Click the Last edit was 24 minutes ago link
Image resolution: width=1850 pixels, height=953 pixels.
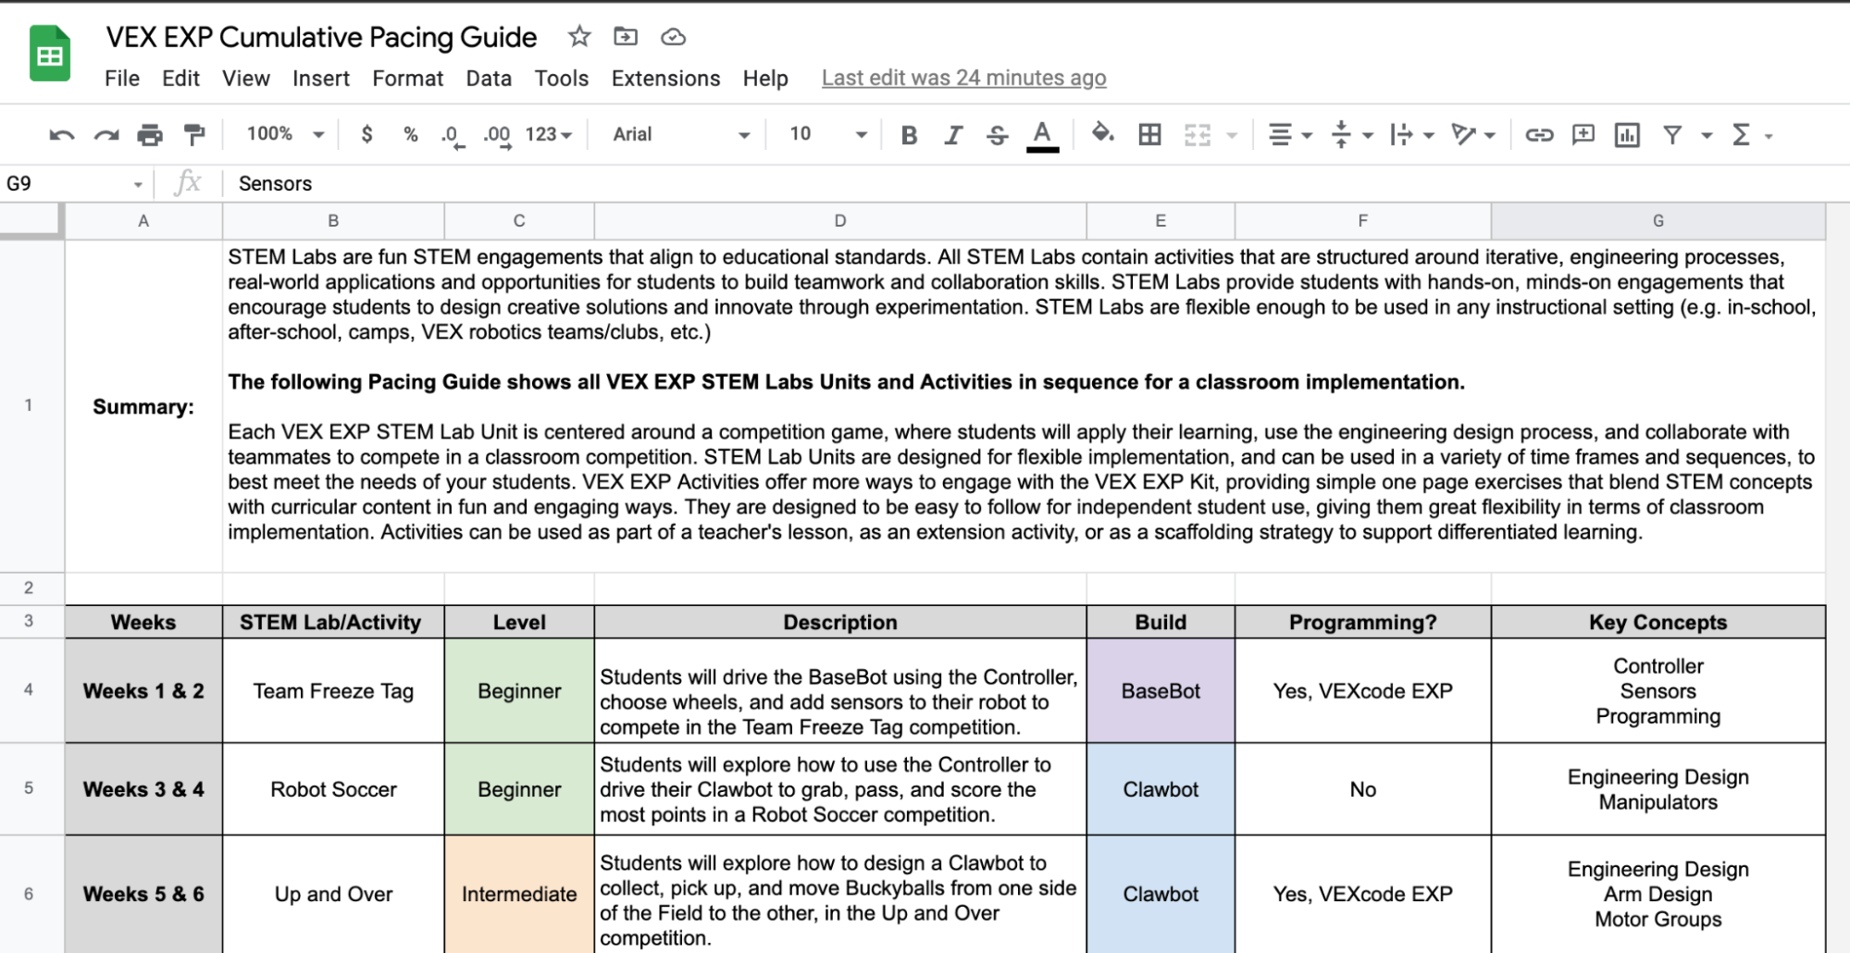click(x=963, y=78)
